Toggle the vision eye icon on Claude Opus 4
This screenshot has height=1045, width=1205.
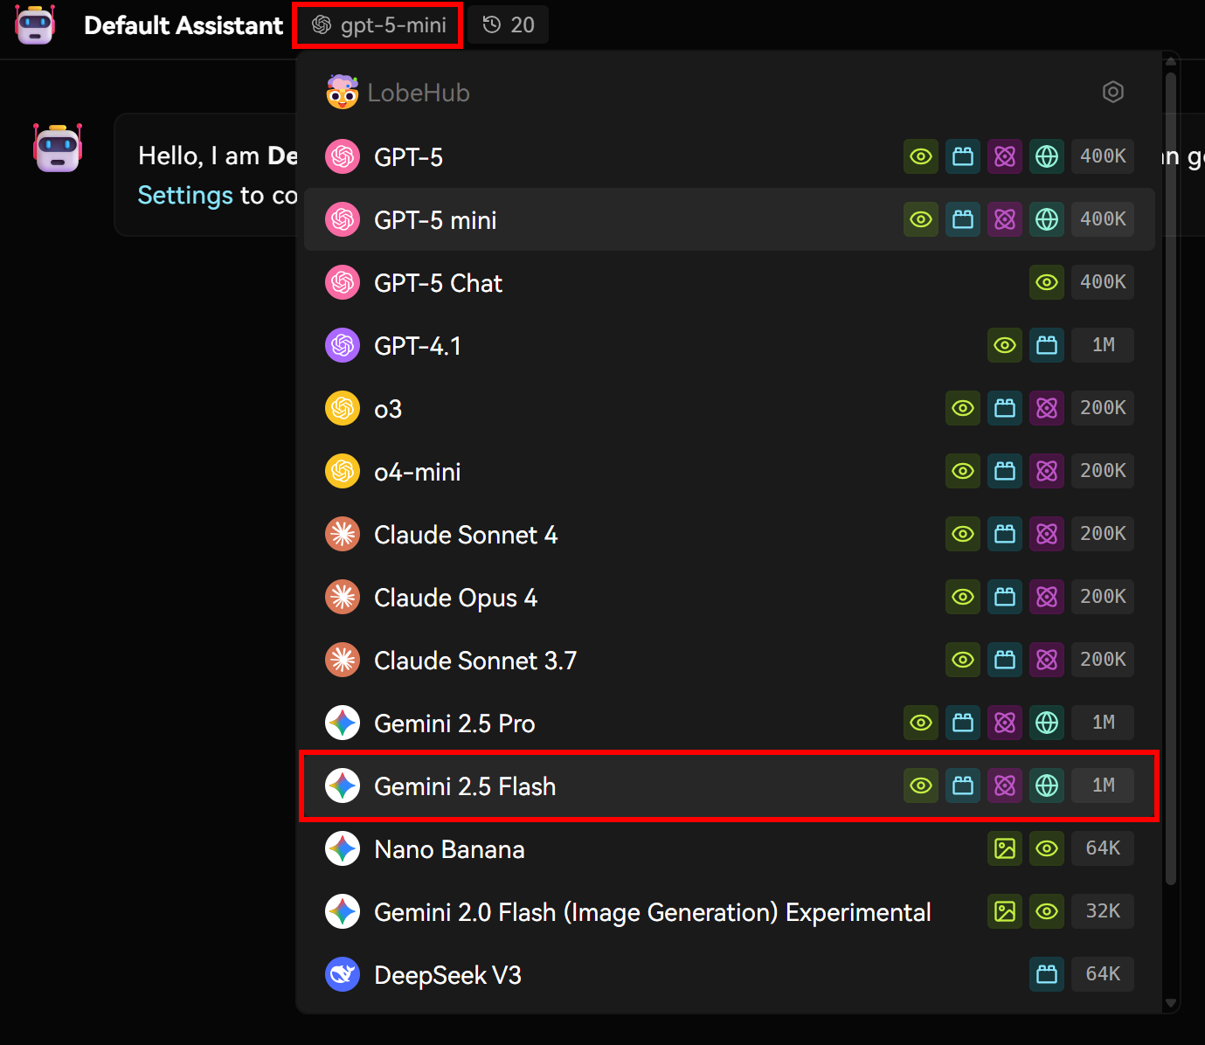(x=963, y=597)
